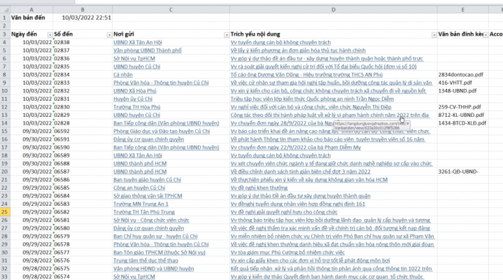
Task: Open link 'Vv đề nghị giải quyết nghỉ hưu cho công chức'
Action: click(x=284, y=212)
